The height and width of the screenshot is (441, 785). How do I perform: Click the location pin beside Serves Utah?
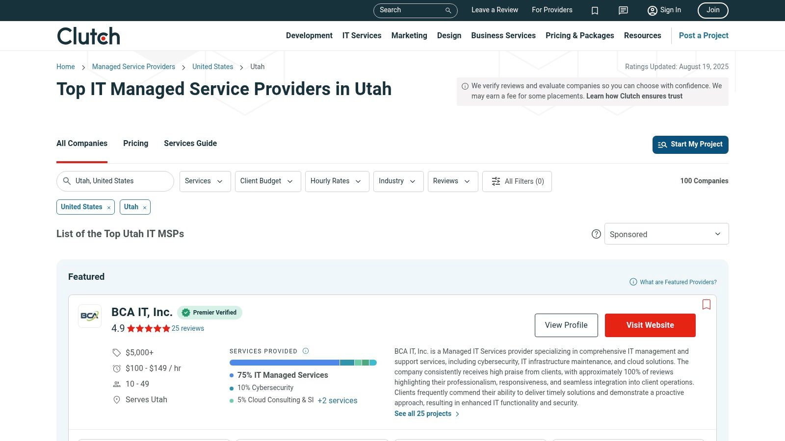[117, 400]
